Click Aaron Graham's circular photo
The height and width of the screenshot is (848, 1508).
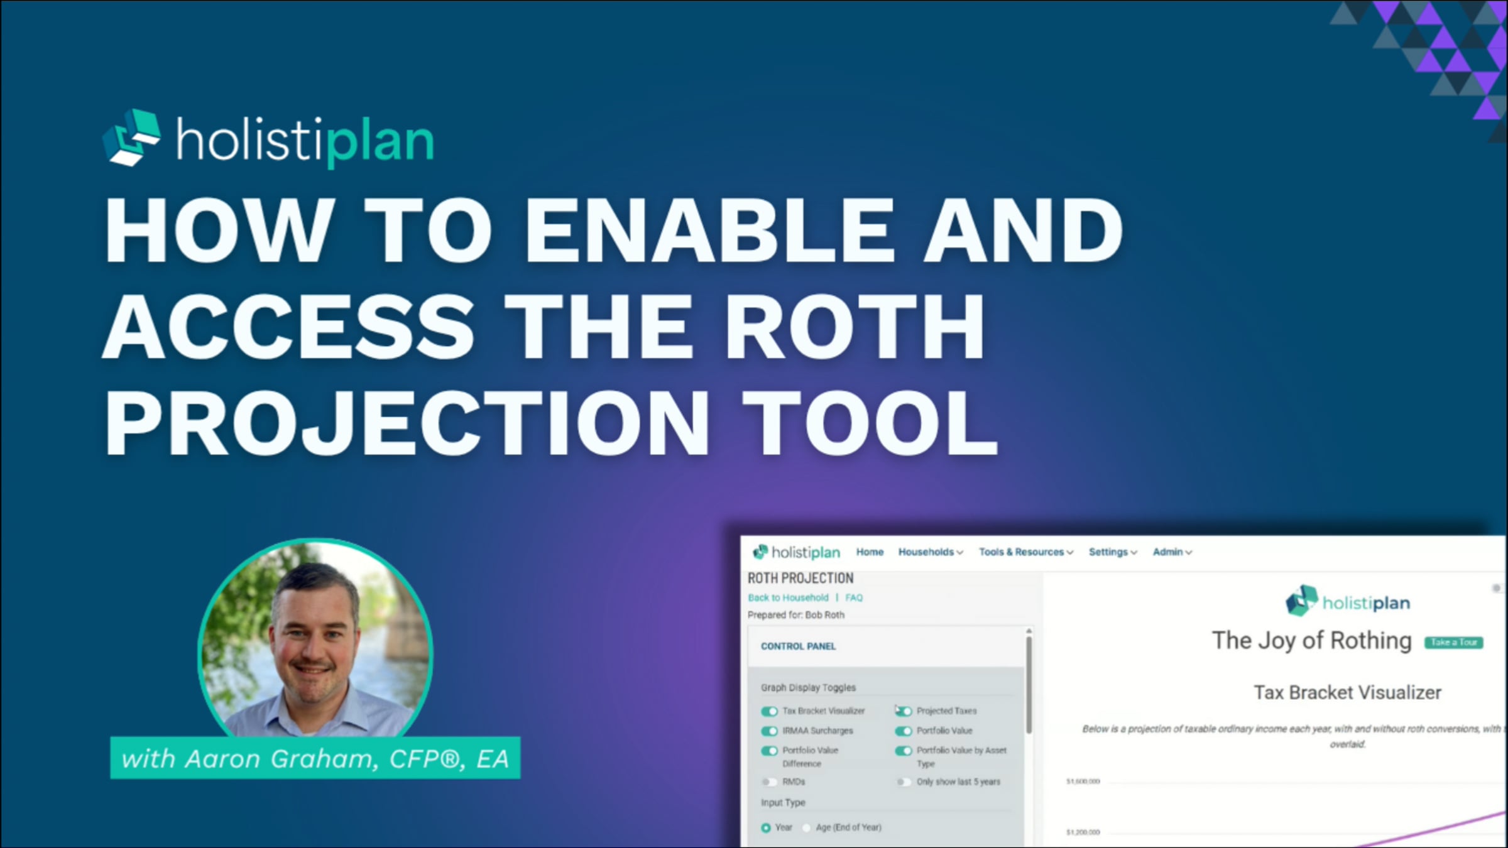point(315,638)
